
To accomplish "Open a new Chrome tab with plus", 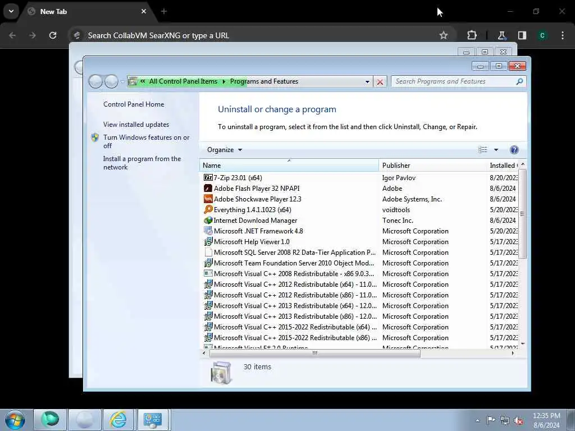I will point(163,11).
